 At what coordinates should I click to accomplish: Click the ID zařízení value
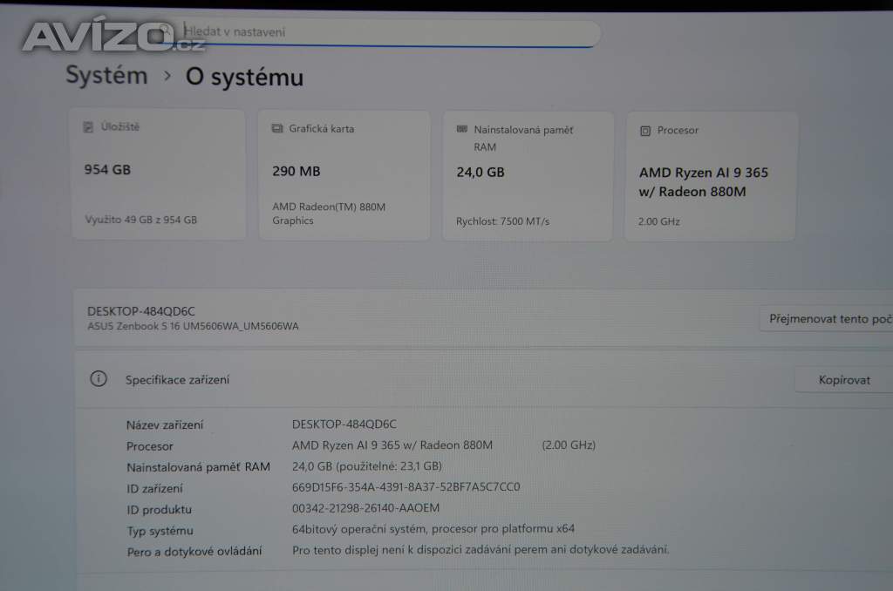tap(406, 486)
